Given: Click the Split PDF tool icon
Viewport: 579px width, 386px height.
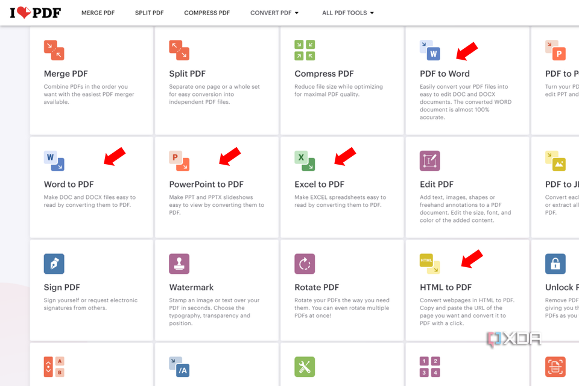Looking at the screenshot, I should tap(179, 50).
